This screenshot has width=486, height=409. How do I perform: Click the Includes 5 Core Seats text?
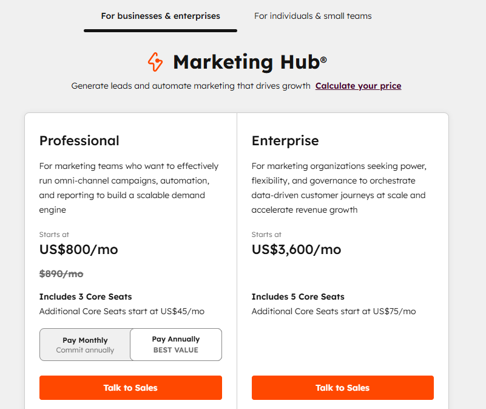coord(298,297)
